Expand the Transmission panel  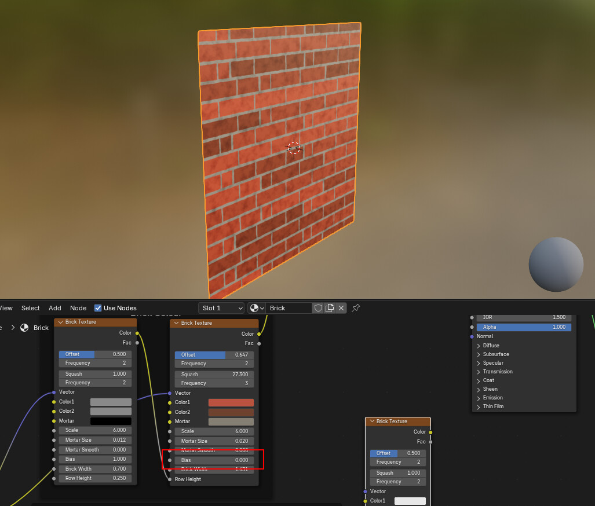pyautogui.click(x=479, y=372)
